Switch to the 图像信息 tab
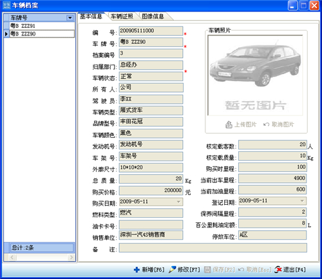 click(153, 16)
